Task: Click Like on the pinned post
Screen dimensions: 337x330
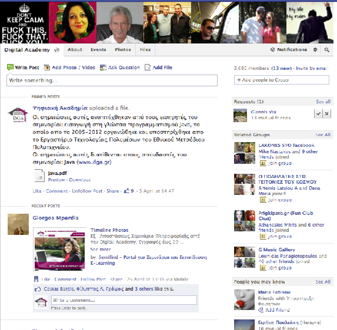Action: 37,191
